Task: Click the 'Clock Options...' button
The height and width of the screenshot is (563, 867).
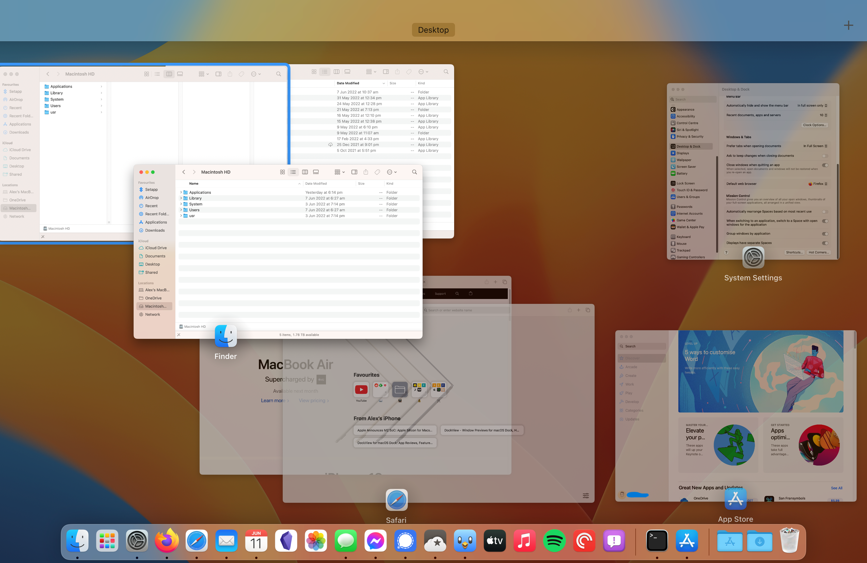Action: (814, 125)
